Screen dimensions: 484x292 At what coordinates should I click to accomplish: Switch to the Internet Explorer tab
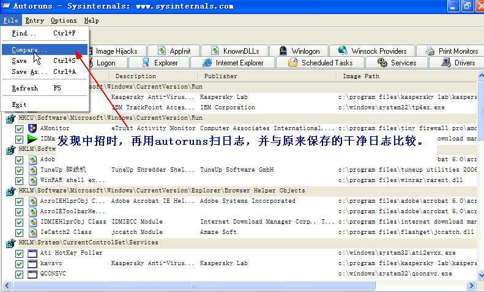point(233,63)
